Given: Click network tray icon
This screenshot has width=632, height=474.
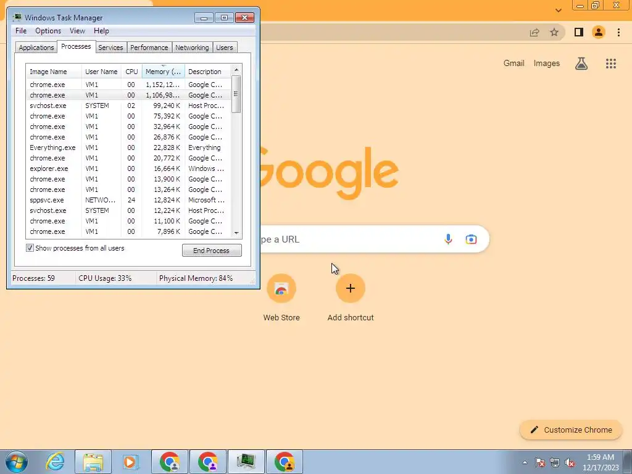Looking at the screenshot, I should (x=555, y=462).
